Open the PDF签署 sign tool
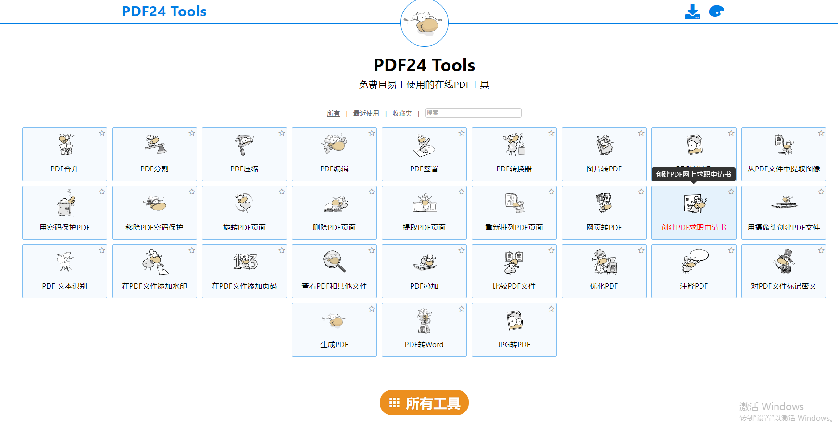The height and width of the screenshot is (423, 838). [424, 154]
